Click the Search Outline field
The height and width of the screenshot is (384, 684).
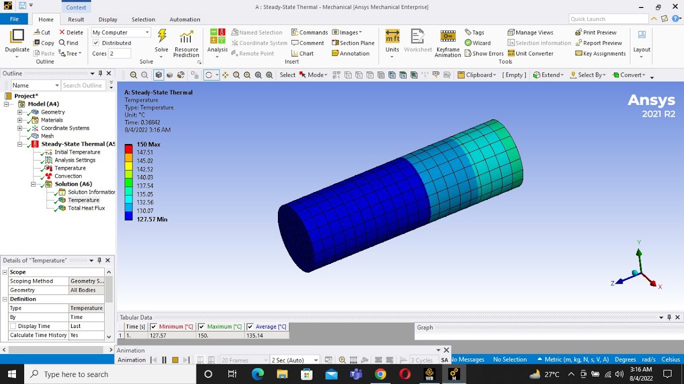[84, 85]
